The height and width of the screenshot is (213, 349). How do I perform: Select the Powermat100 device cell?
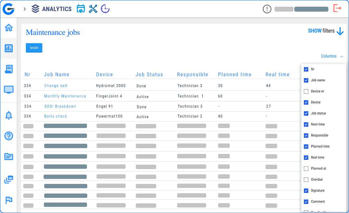point(109,116)
